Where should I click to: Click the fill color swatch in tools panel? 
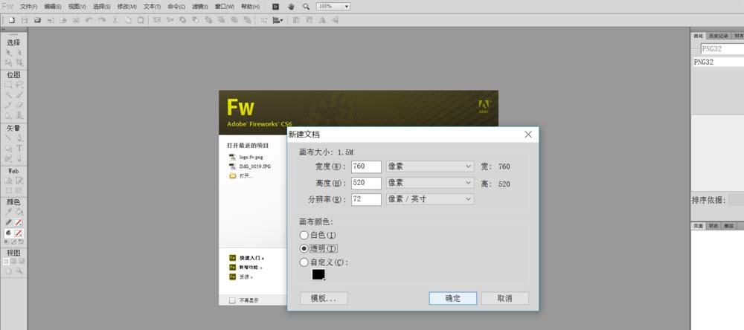[x=18, y=233]
